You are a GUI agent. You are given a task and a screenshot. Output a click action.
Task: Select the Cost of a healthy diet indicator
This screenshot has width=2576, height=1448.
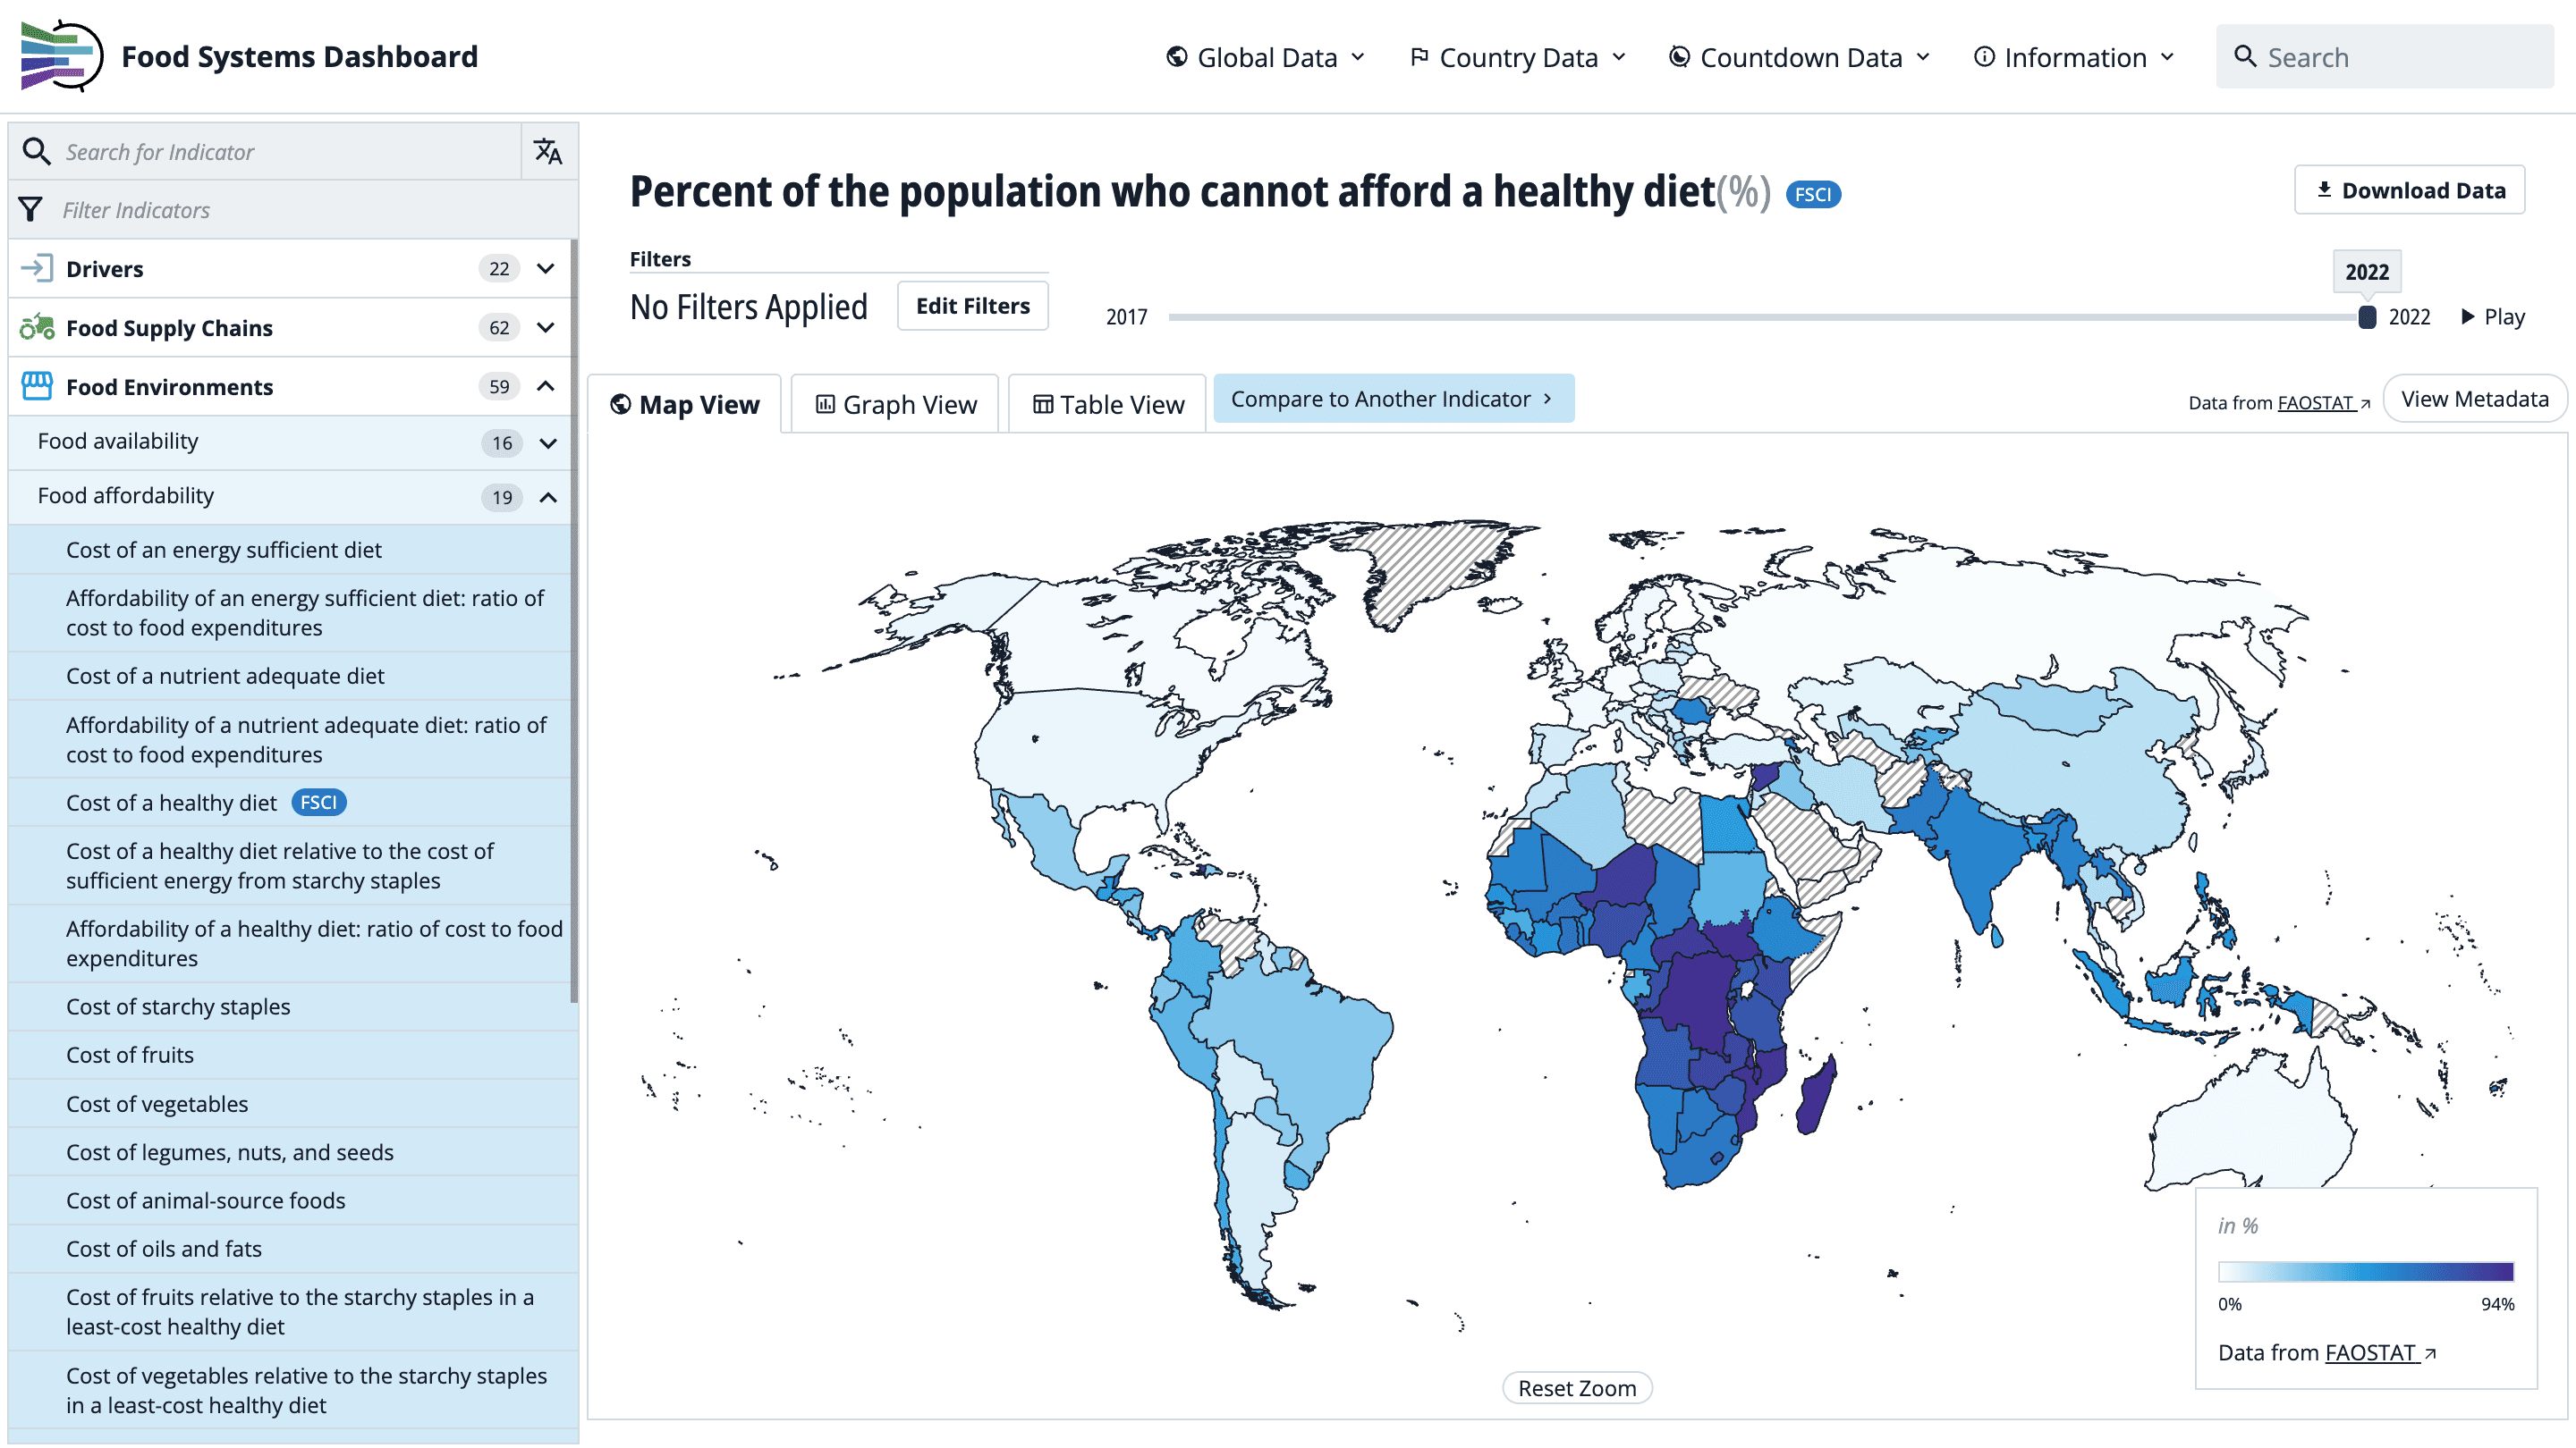tap(170, 803)
